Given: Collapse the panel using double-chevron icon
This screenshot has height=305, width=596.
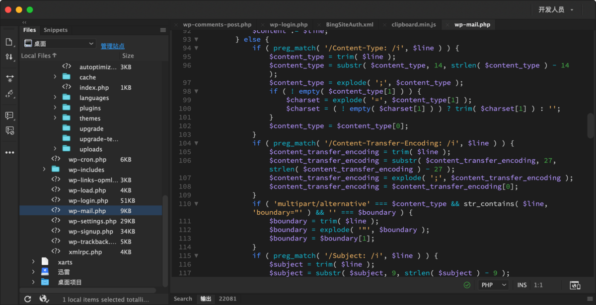Looking at the screenshot, I should tap(24, 22).
